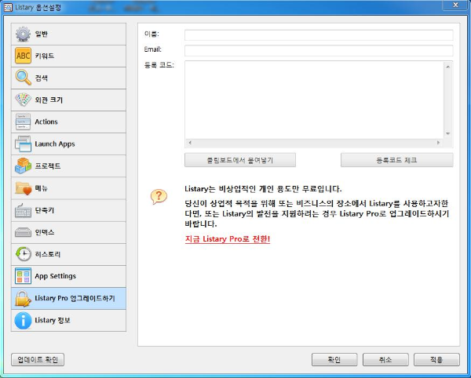The image size is (471, 378).
Task: Click the clock 히스토리 icon
Action: point(23,254)
